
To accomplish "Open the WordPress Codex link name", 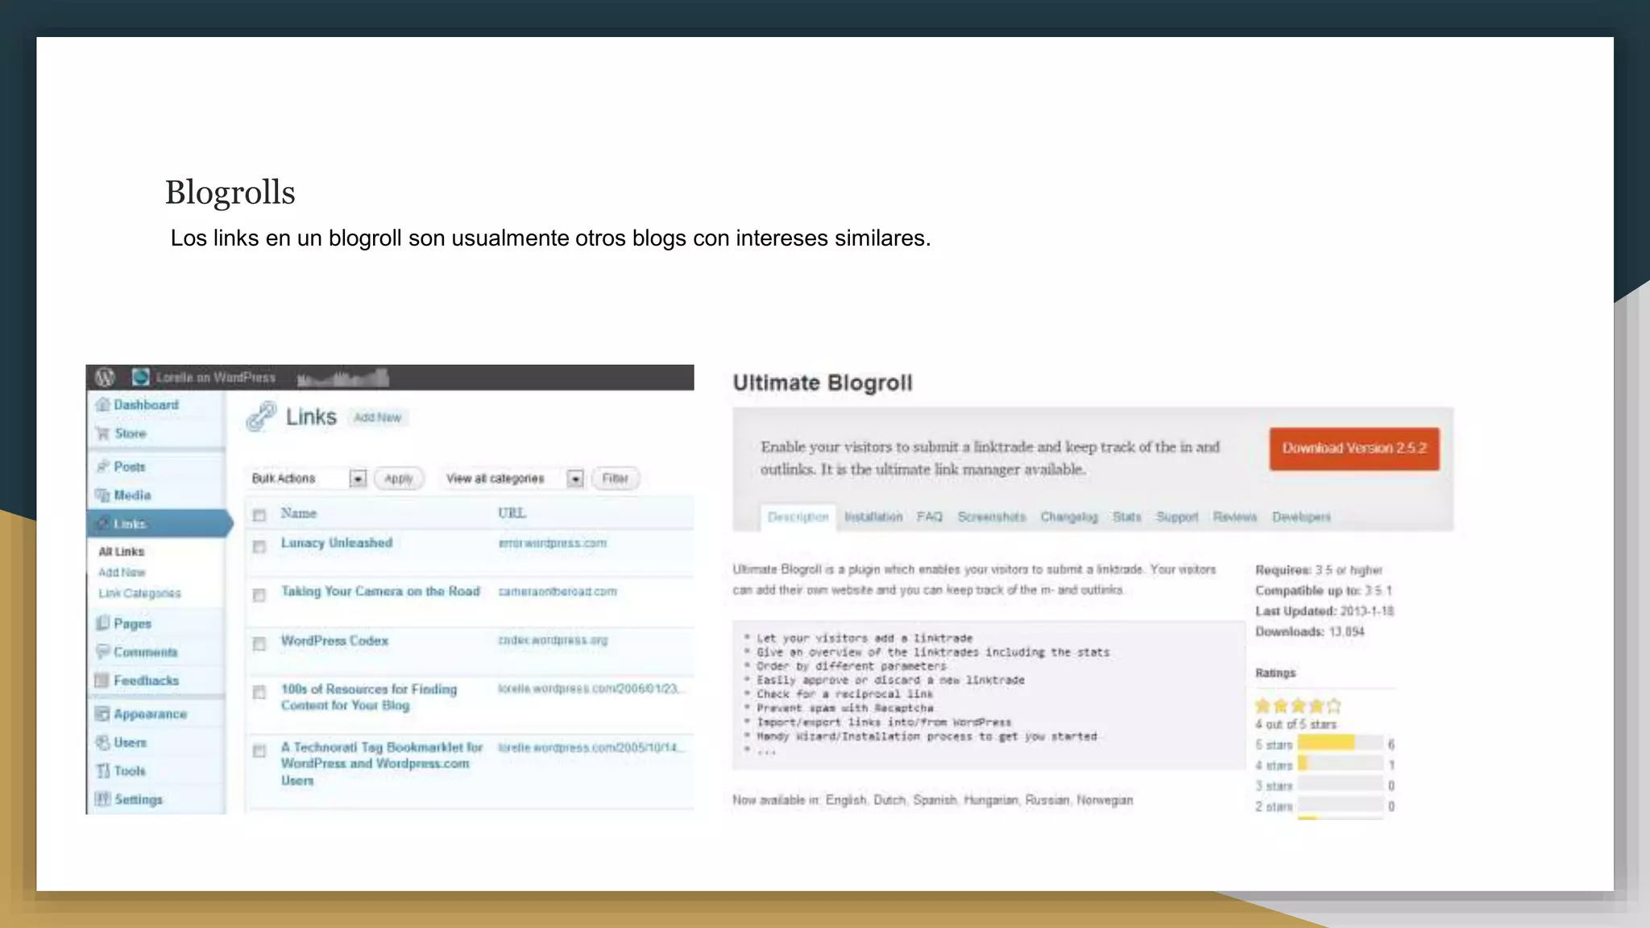I will tap(334, 640).
